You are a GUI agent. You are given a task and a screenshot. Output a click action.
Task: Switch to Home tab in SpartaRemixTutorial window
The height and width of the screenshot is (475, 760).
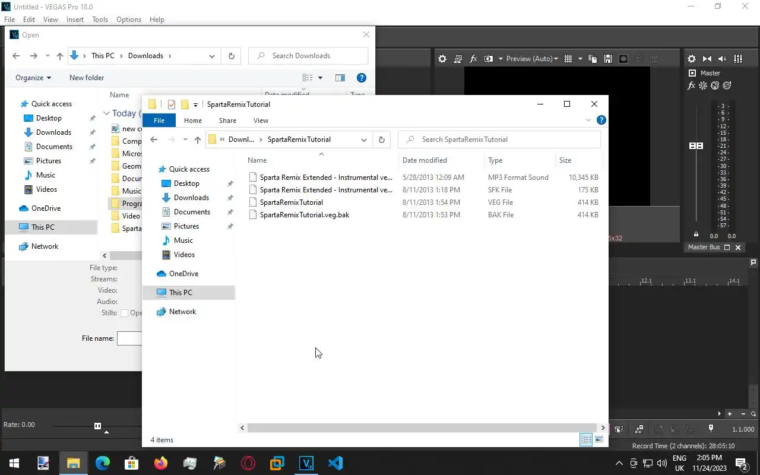coord(193,121)
